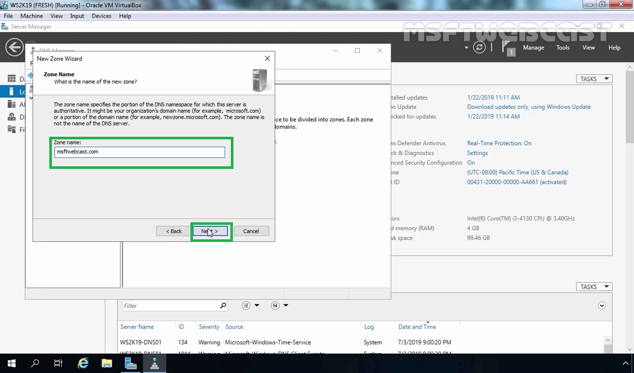
Task: Open the lower TASKS dropdown in Events
Action: pos(594,286)
